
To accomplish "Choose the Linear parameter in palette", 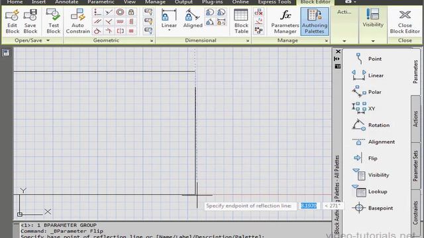I will click(368, 75).
